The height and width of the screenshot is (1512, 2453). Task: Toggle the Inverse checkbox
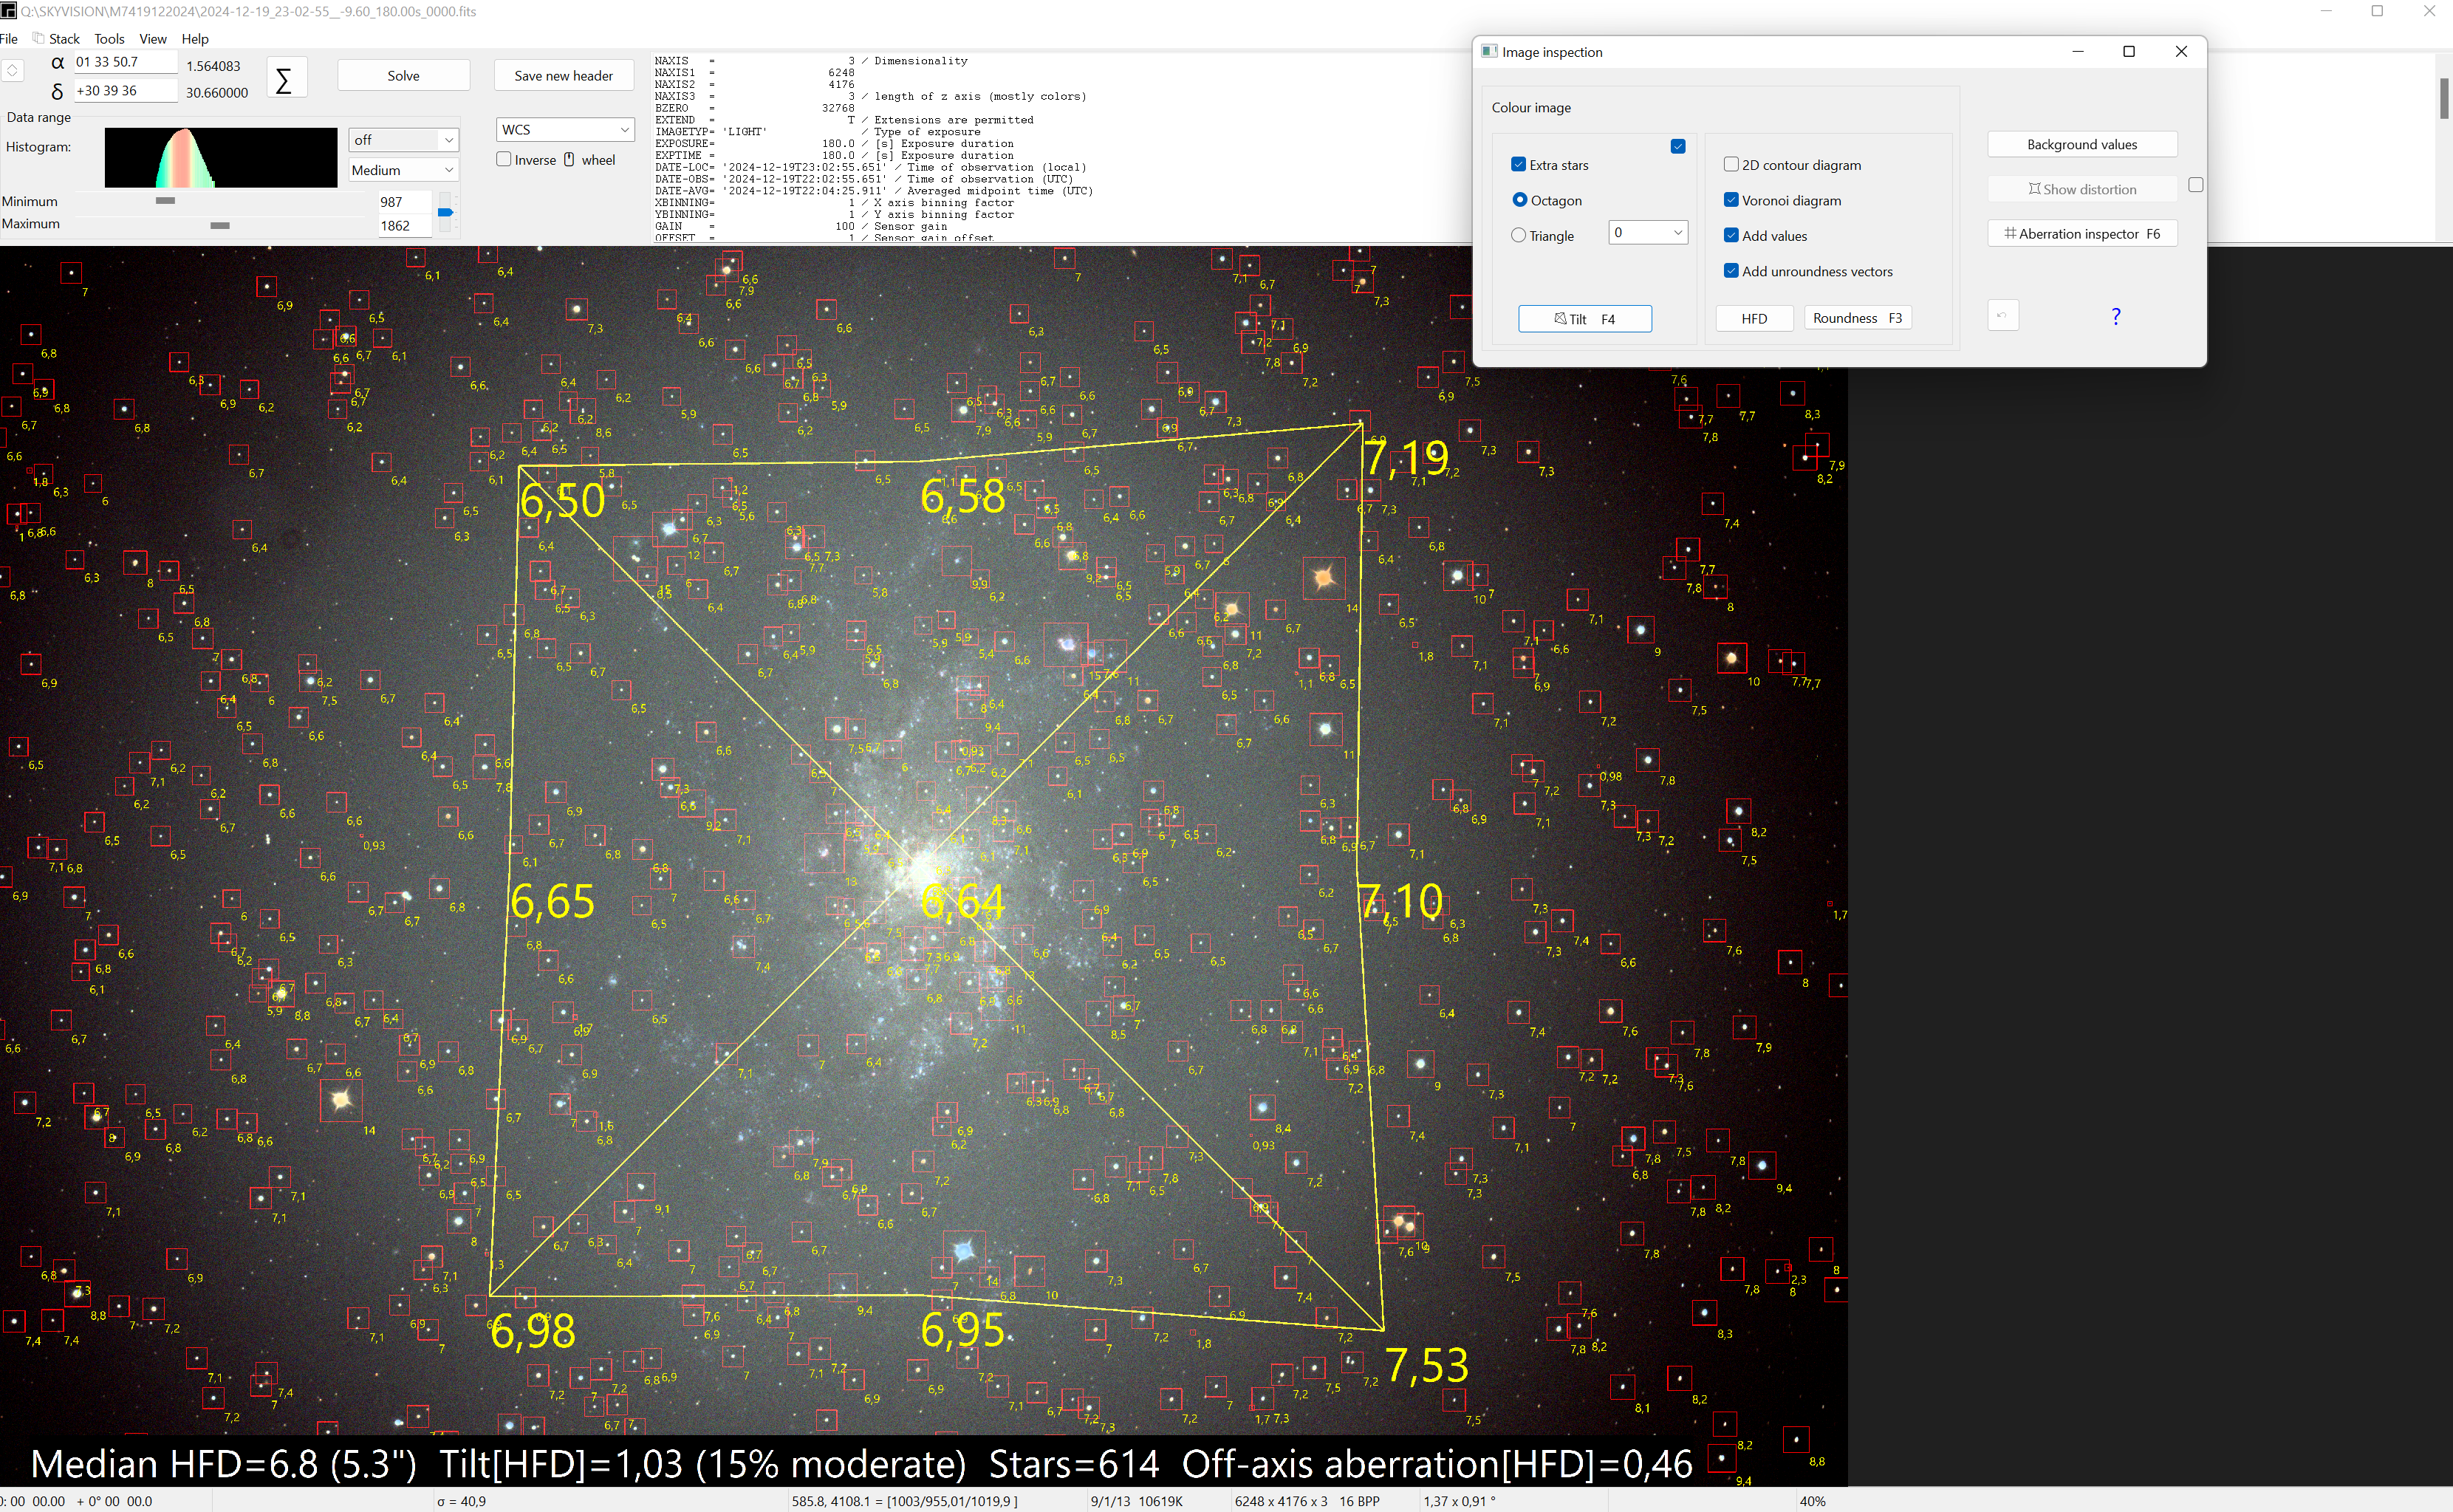[504, 160]
